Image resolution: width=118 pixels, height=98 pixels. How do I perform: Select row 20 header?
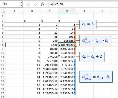[x=3, y=93]
